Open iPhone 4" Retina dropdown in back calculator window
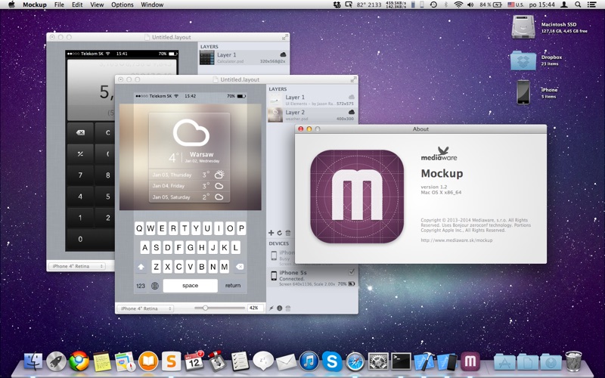 (x=77, y=266)
